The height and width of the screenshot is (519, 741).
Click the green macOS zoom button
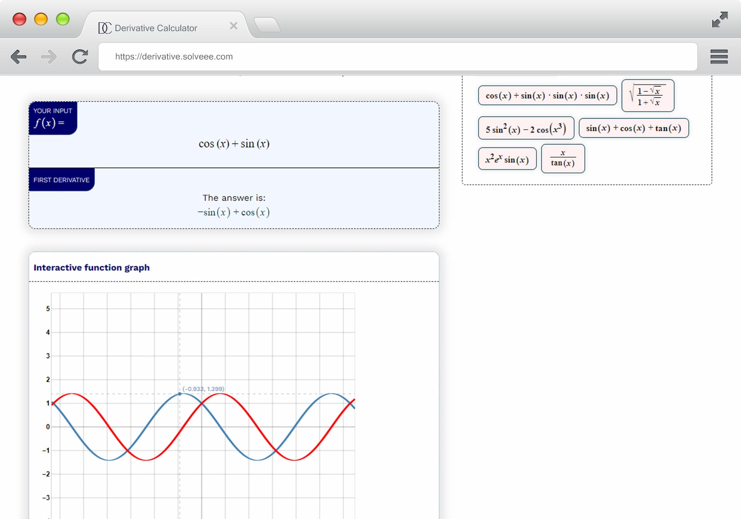click(x=63, y=19)
